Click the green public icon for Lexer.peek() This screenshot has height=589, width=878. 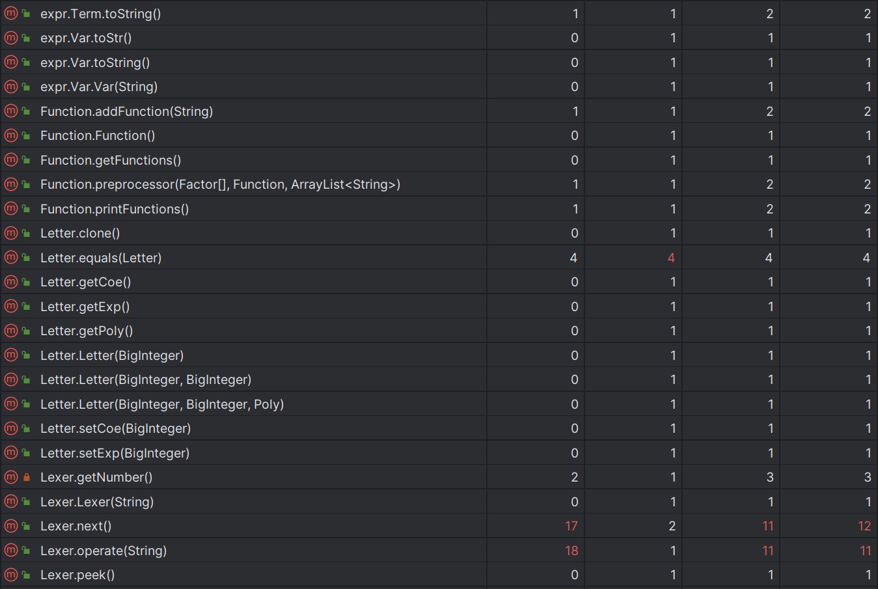click(x=27, y=575)
